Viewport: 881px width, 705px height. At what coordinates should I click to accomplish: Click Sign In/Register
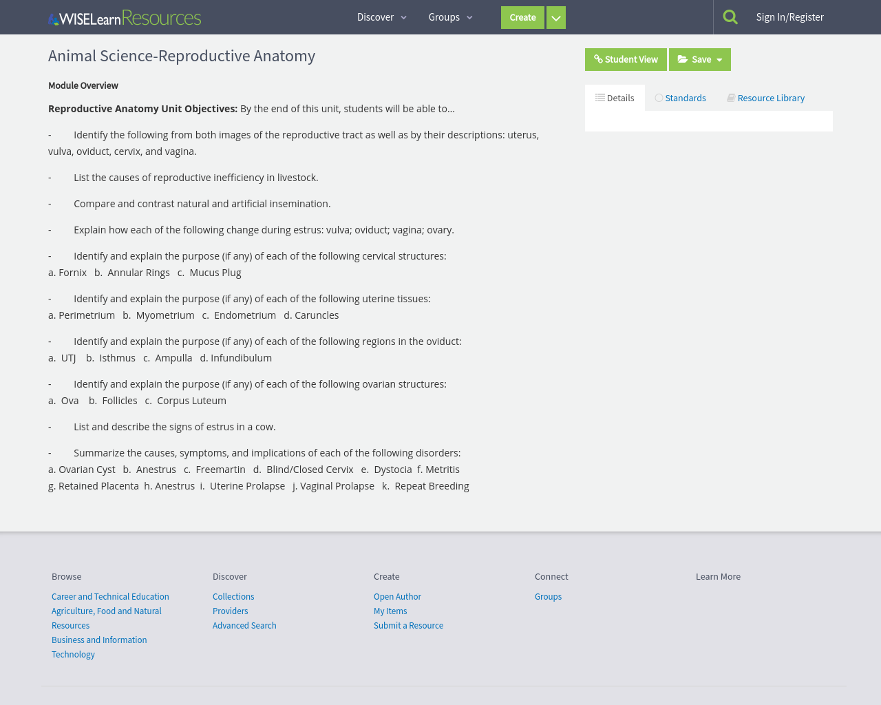pos(789,17)
